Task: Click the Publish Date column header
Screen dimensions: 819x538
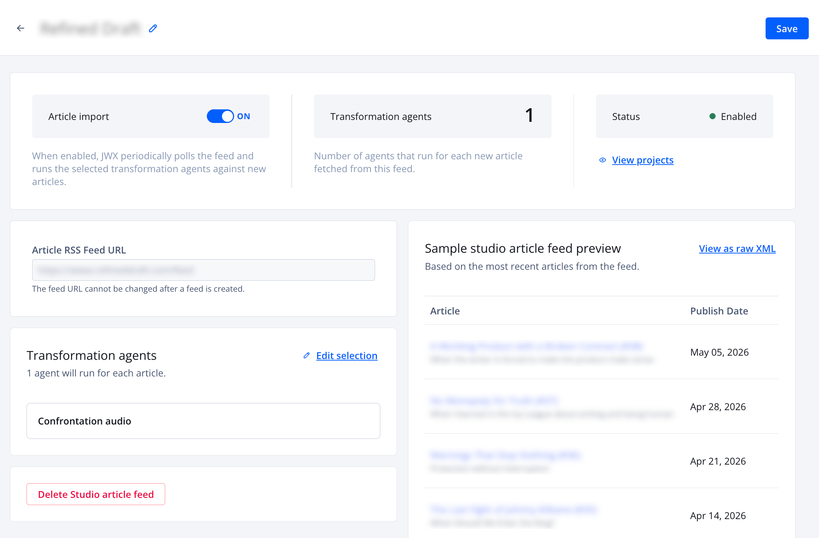Action: click(x=719, y=311)
